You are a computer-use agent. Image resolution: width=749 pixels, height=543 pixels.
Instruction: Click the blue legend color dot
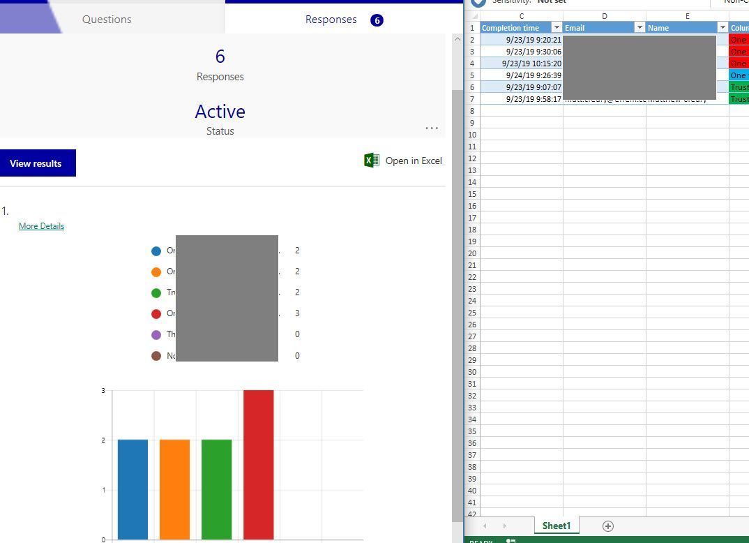(x=156, y=251)
